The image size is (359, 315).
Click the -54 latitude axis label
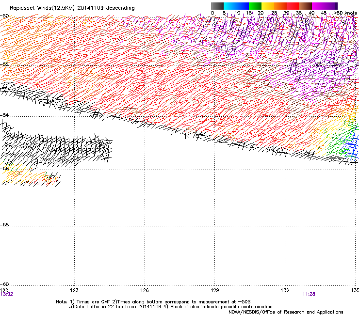click(x=4, y=115)
